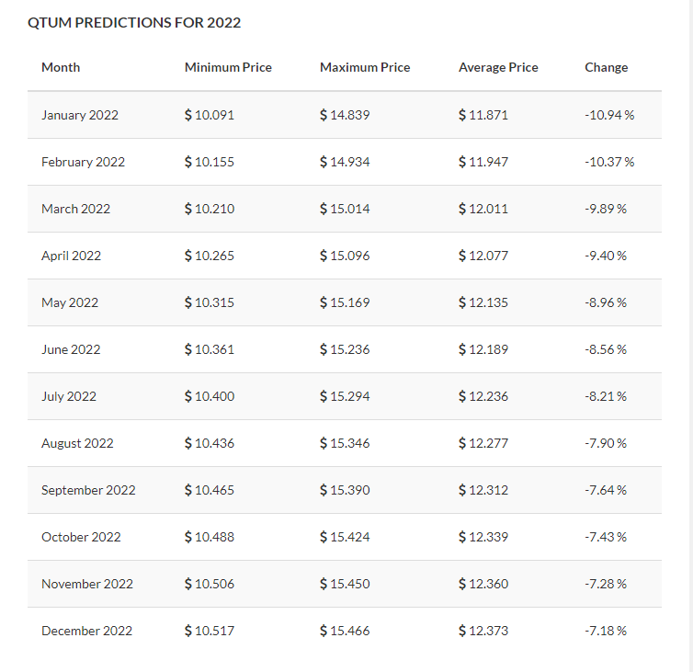This screenshot has width=693, height=672.
Task: Click the QTUM Predictions for 2022 heading
Action: click(x=134, y=22)
